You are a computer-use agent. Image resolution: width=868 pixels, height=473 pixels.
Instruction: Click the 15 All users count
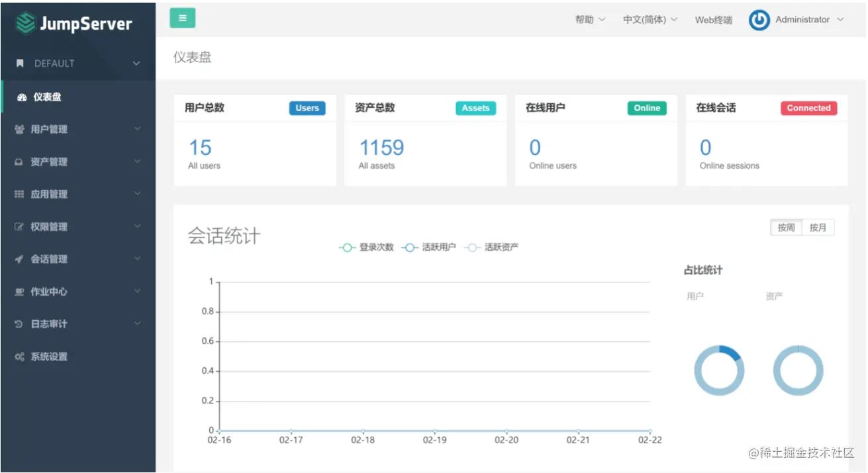201,148
